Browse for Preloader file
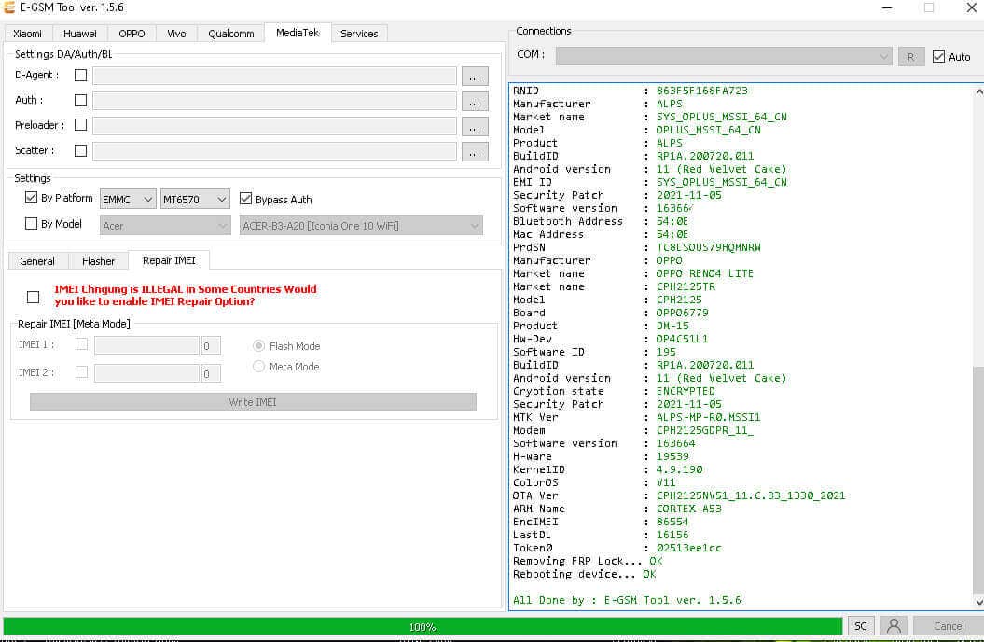Screen dimensions: 984x642 (475, 126)
